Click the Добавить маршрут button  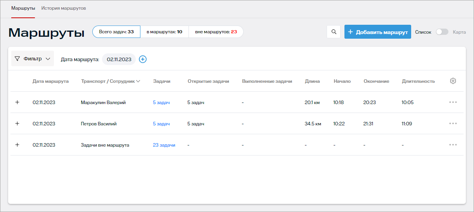point(377,32)
